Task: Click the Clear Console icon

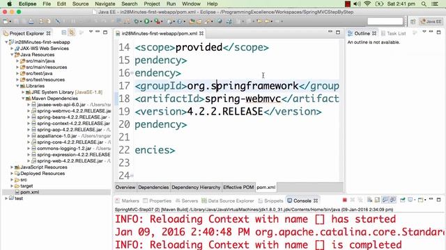Action: [370, 200]
